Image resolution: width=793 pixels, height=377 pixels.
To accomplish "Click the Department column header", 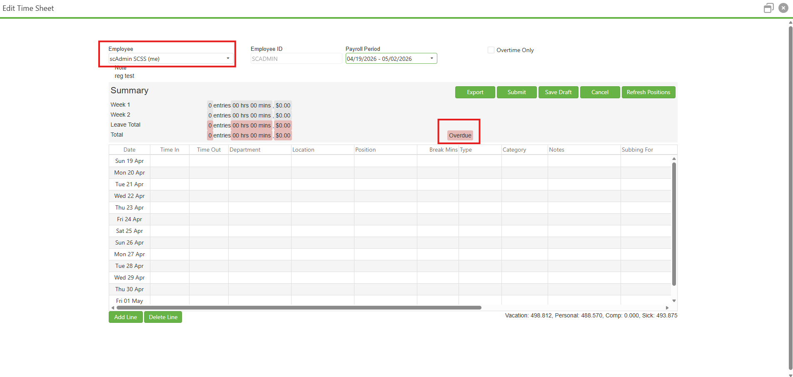I will pyautogui.click(x=260, y=150).
